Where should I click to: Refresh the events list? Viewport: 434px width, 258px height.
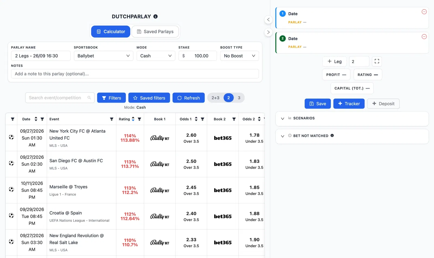[189, 98]
